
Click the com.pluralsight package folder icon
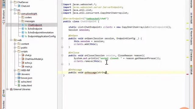[x=19, y=13]
